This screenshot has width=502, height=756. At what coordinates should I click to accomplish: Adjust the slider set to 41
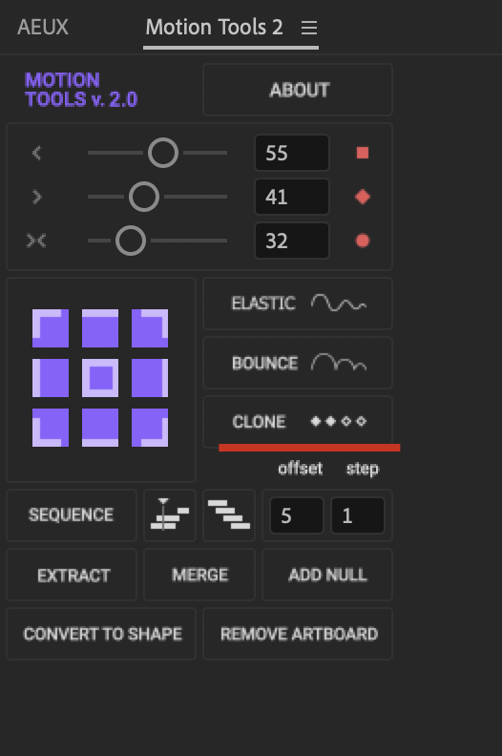point(144,197)
